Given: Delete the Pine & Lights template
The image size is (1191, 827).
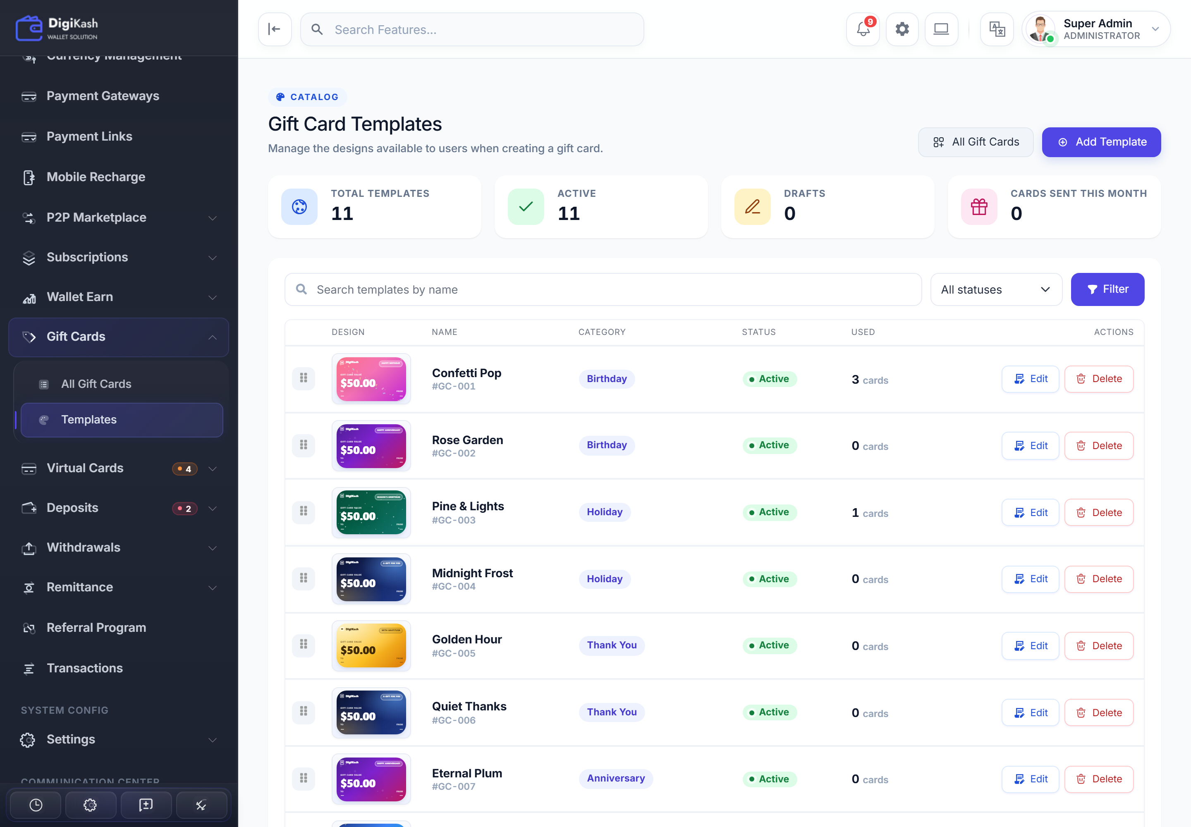Looking at the screenshot, I should (x=1099, y=512).
